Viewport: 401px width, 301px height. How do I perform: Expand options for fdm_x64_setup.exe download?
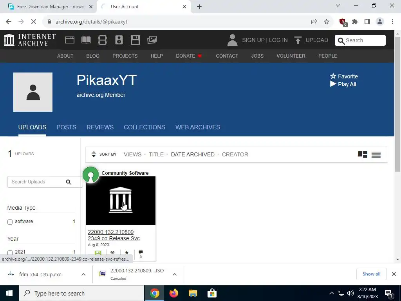pos(83,274)
